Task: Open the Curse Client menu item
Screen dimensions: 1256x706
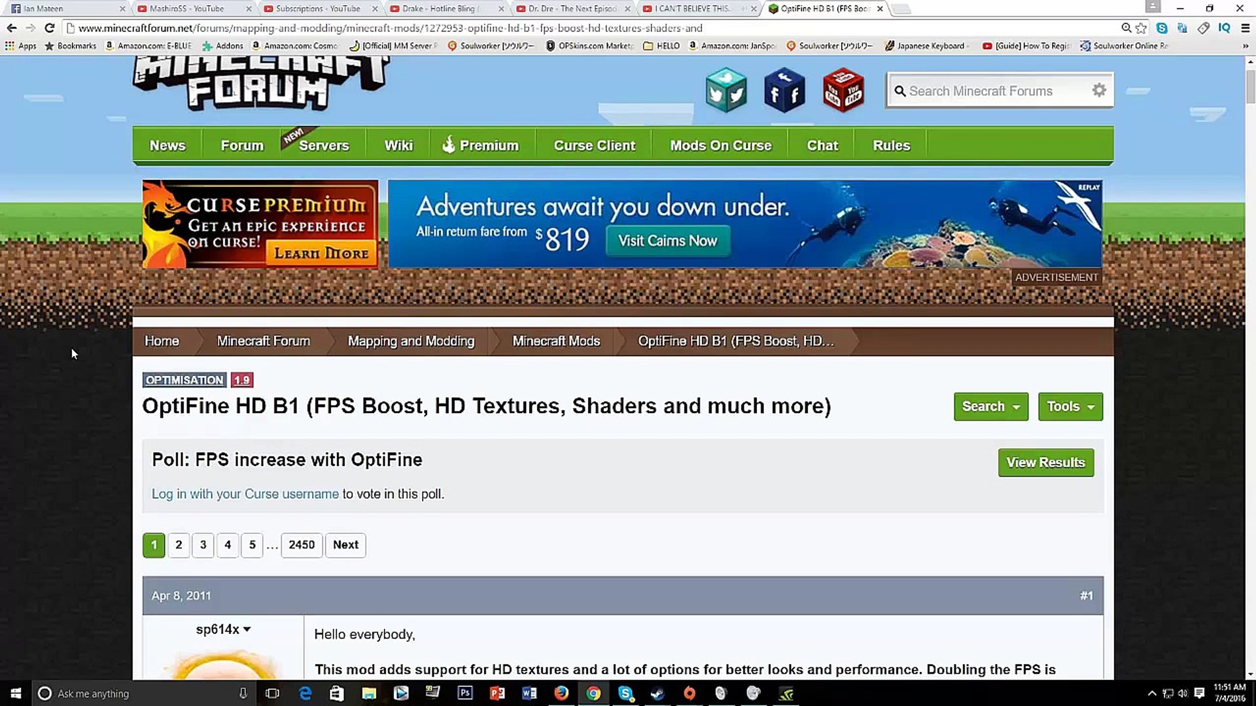Action: 594,145
